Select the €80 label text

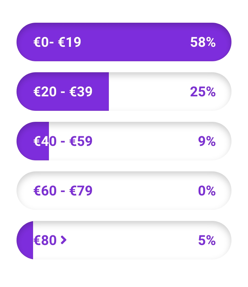(x=45, y=240)
